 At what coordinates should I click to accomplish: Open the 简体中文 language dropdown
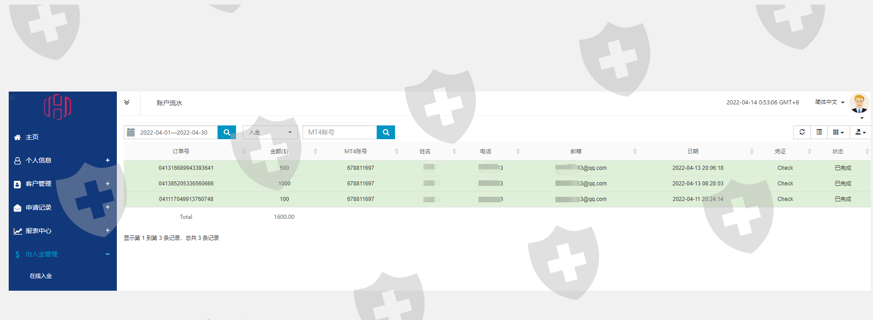click(829, 102)
